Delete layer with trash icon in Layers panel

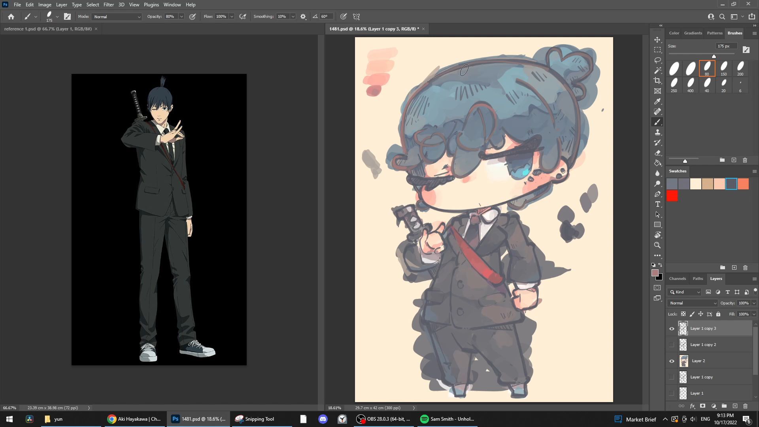[745, 406]
